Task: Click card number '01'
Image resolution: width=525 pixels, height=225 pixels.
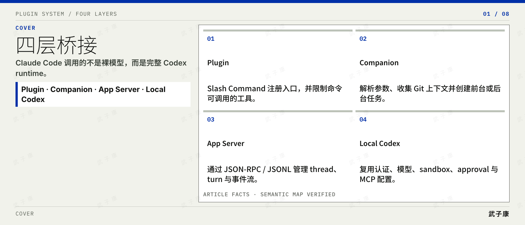Action: 211,39
